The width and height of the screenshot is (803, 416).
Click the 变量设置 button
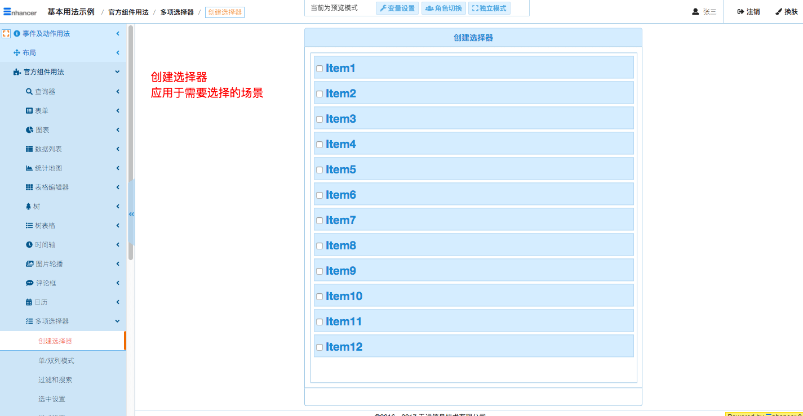397,8
